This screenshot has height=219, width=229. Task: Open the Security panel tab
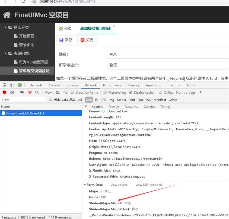[x=174, y=85]
